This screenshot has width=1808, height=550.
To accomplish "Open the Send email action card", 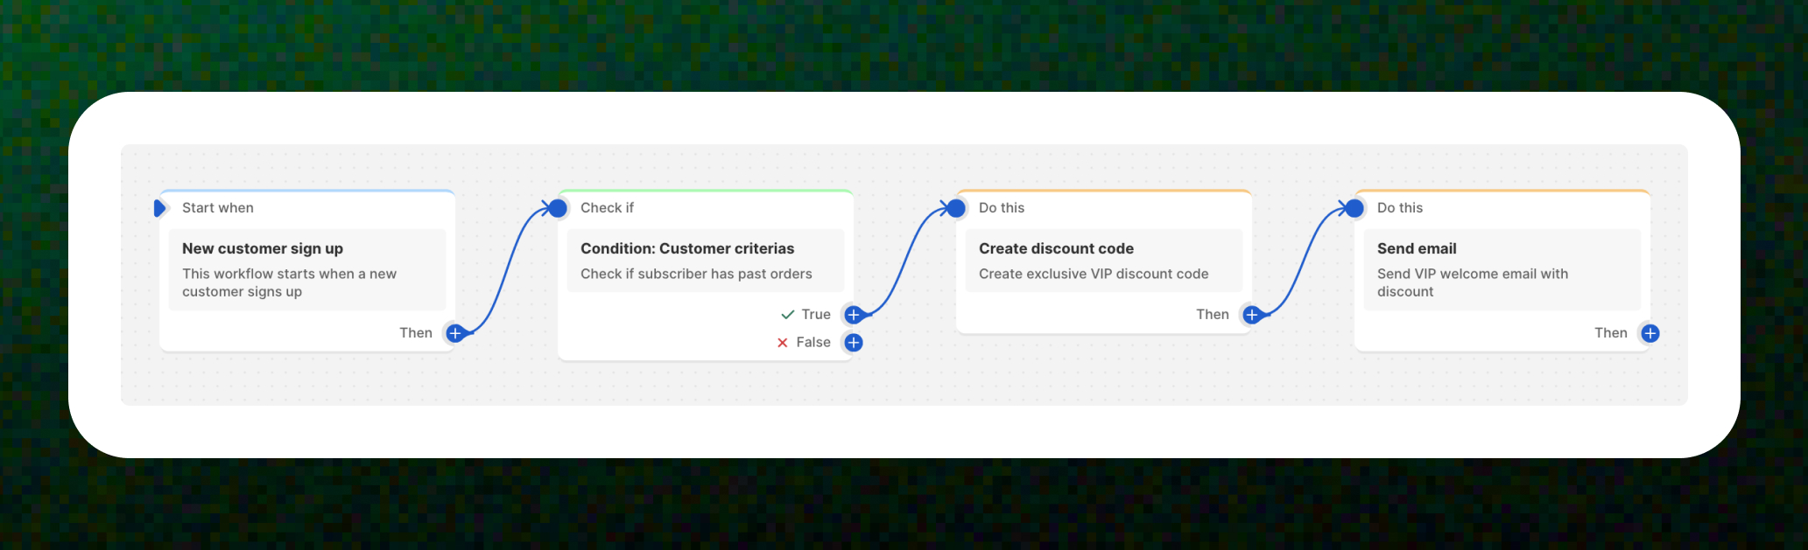I will 1502,269.
